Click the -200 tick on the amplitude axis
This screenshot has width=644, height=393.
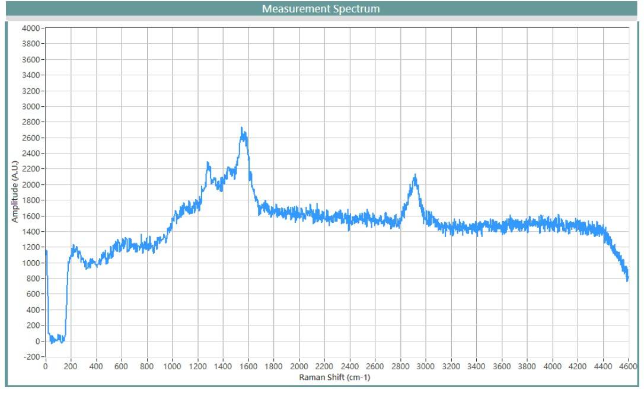pyautogui.click(x=30, y=357)
